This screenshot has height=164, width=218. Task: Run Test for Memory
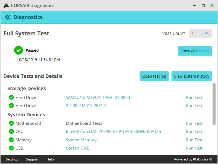[x=194, y=140]
